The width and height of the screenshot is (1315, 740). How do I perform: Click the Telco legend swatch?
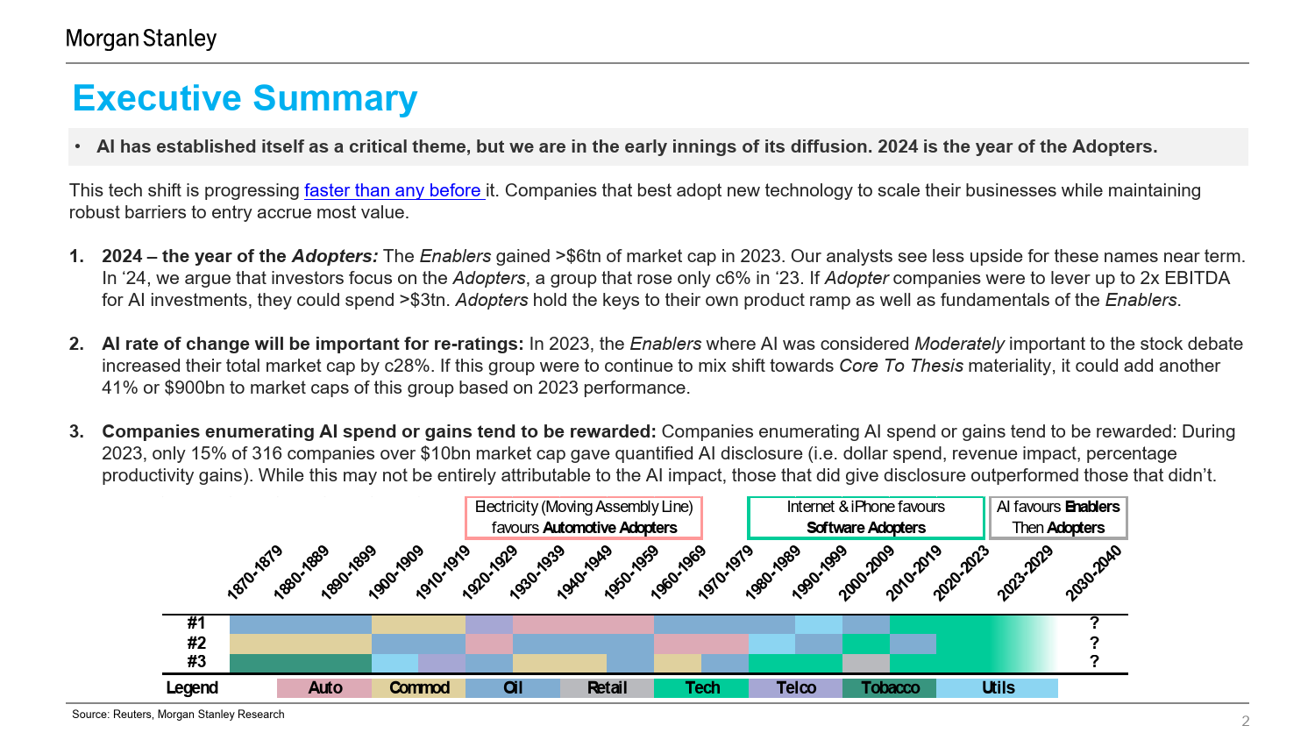795,688
